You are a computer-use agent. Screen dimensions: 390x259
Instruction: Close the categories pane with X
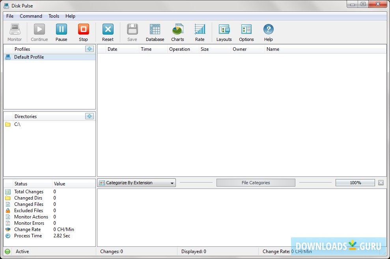coord(381,183)
